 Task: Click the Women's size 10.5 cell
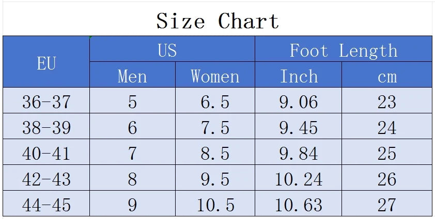click(x=215, y=205)
